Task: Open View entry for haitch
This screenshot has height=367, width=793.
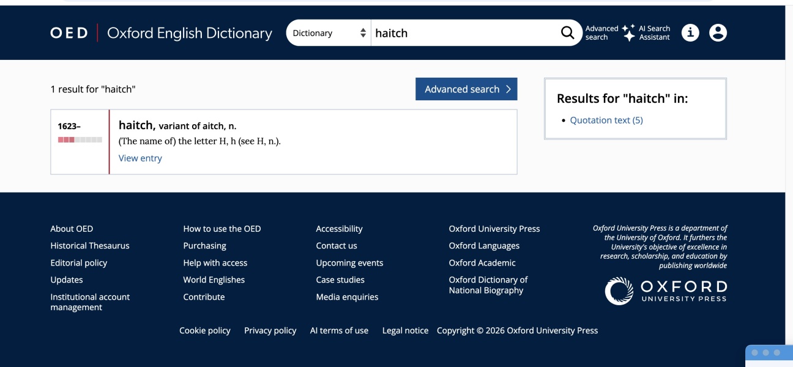Action: click(x=140, y=158)
